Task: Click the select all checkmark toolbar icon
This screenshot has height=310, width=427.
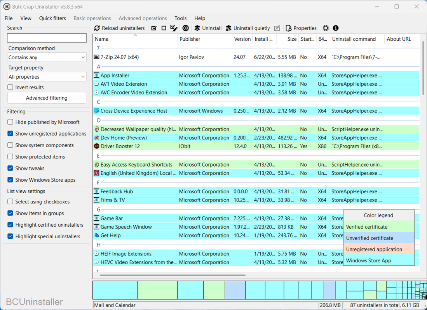Action: (154, 28)
